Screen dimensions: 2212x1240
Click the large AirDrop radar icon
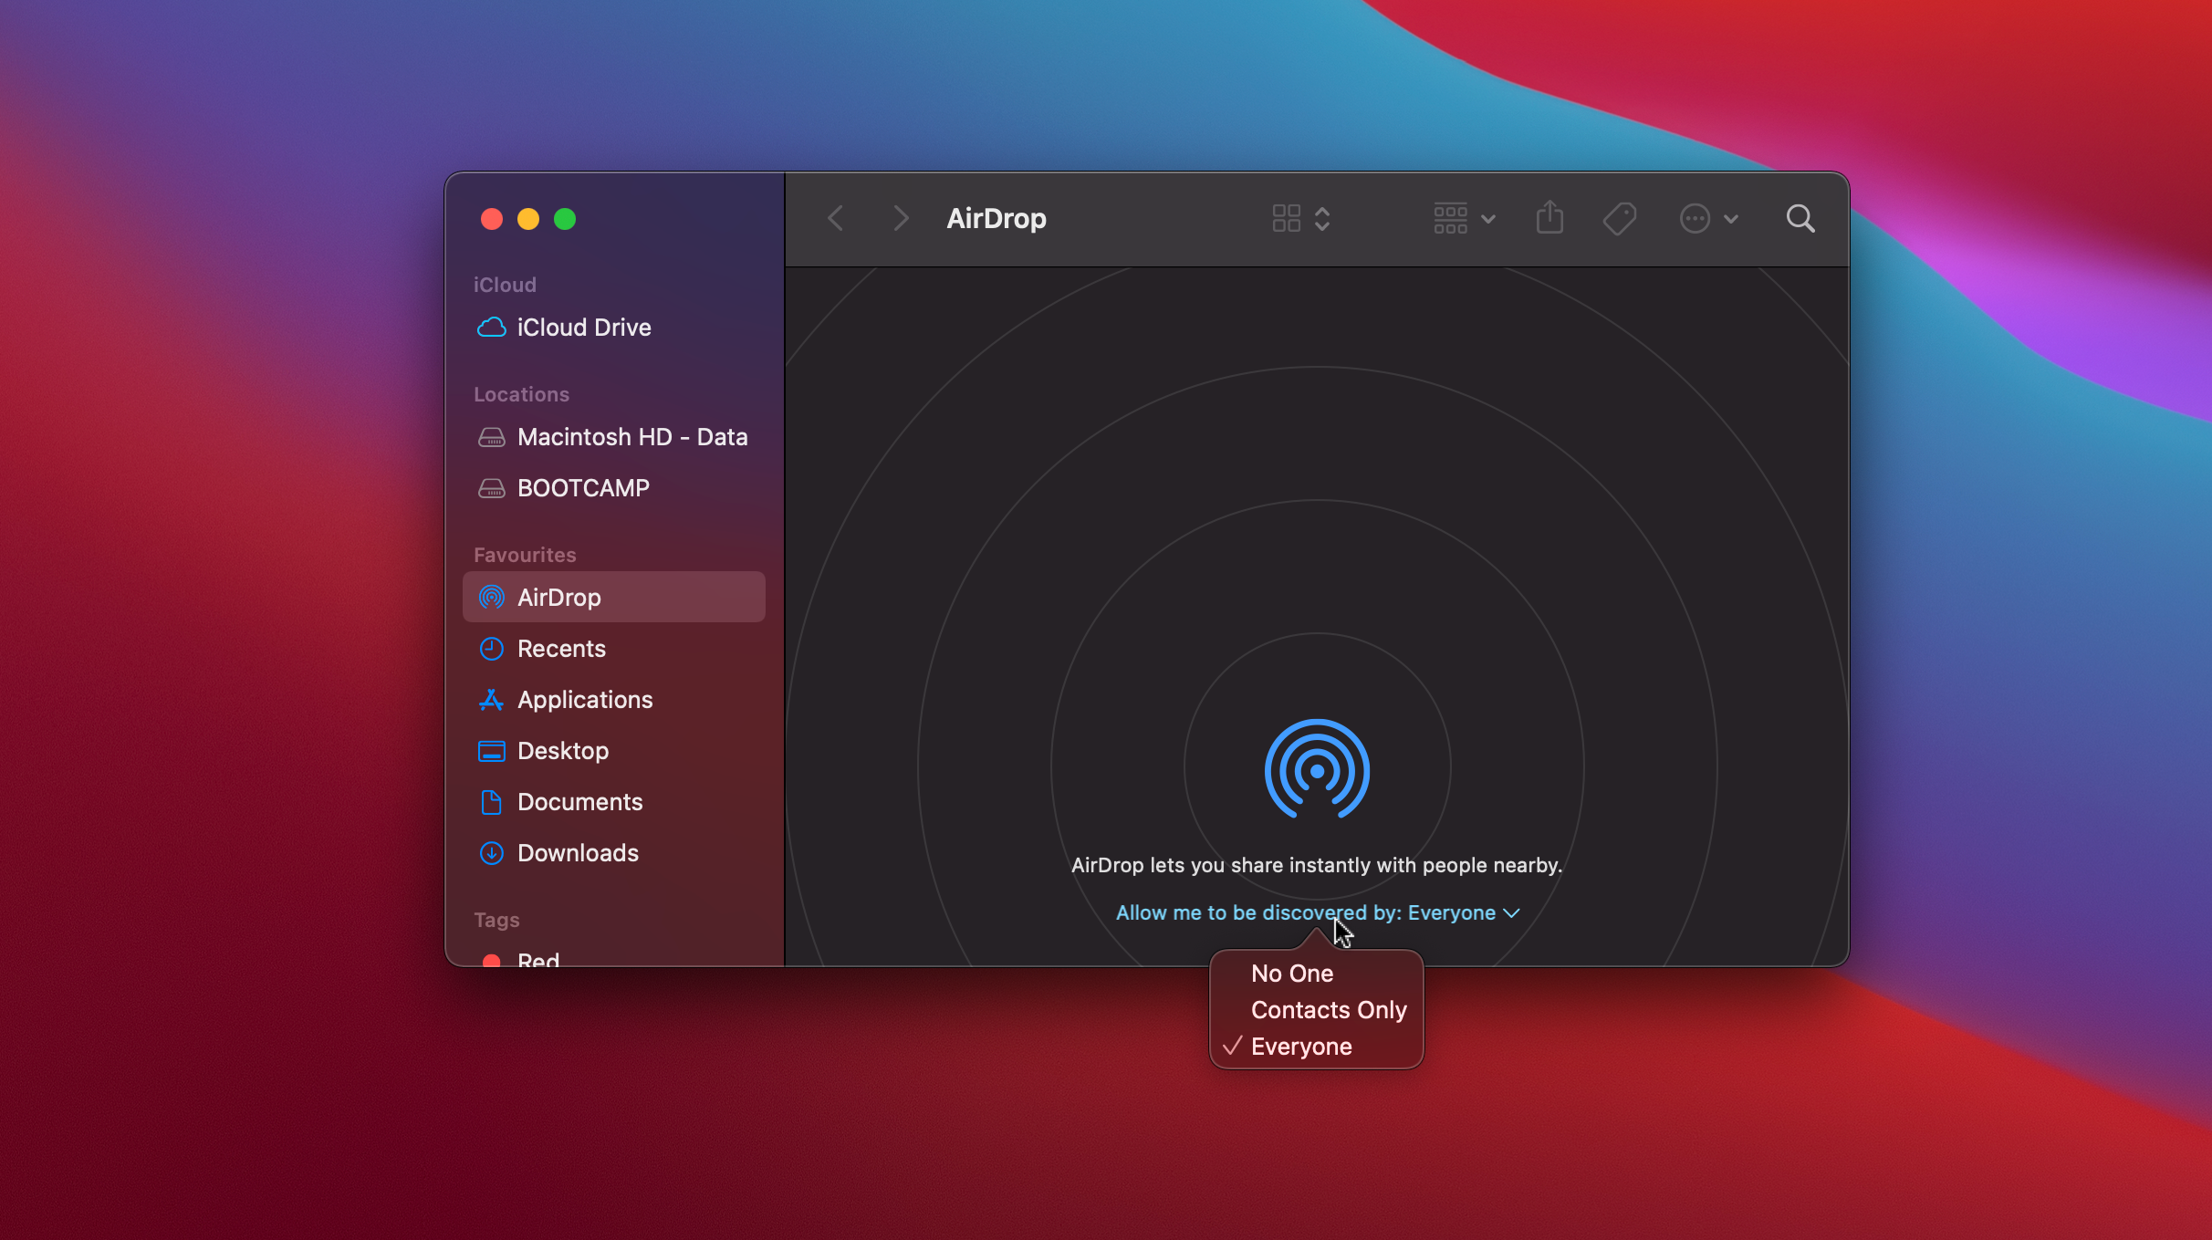[1317, 769]
